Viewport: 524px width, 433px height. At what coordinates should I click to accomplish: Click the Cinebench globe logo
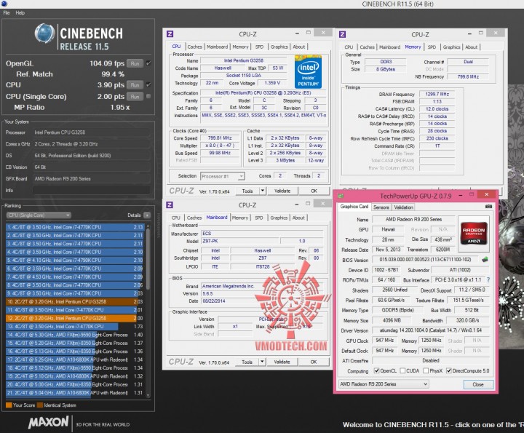[45, 33]
